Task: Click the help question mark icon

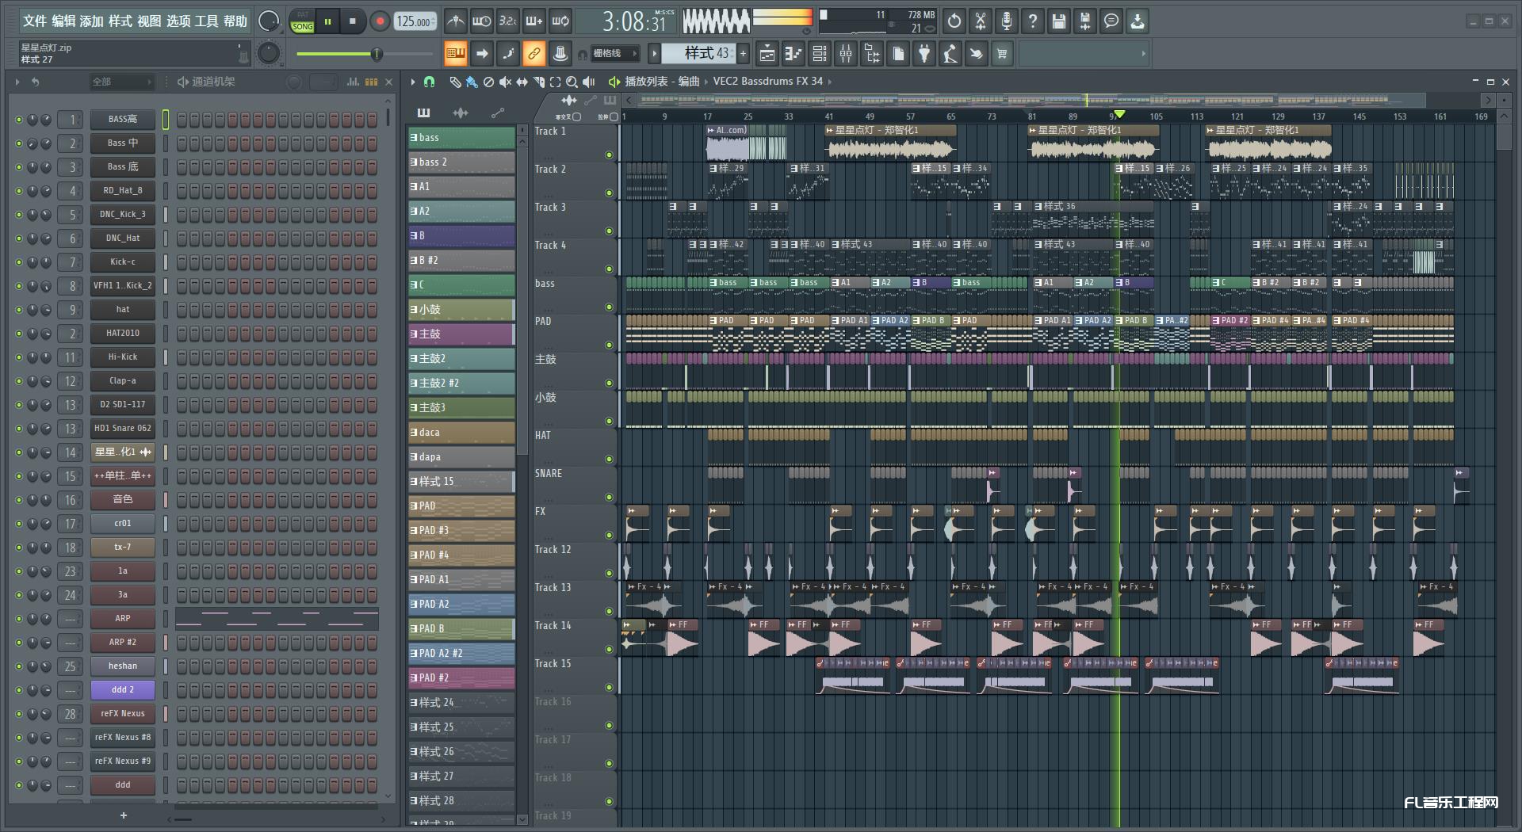Action: click(1033, 21)
